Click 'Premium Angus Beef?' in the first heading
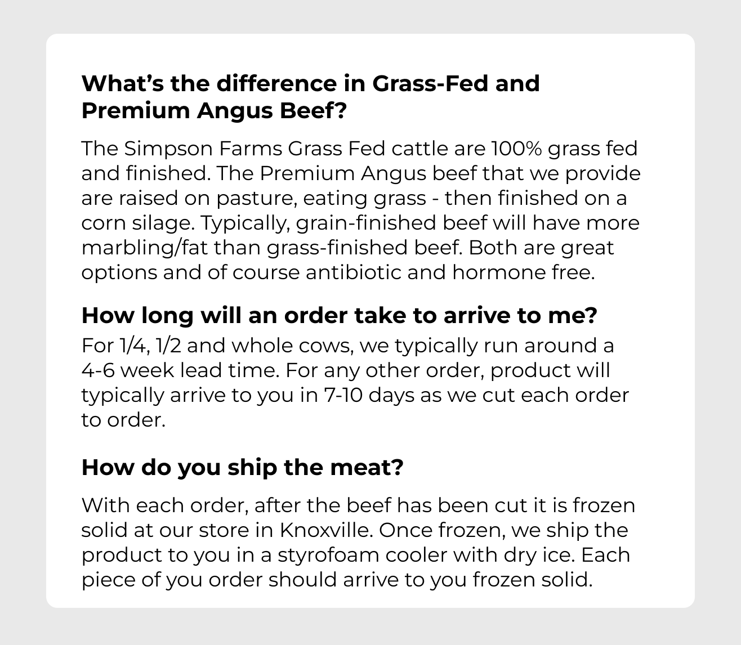This screenshot has width=741, height=645. point(213,111)
